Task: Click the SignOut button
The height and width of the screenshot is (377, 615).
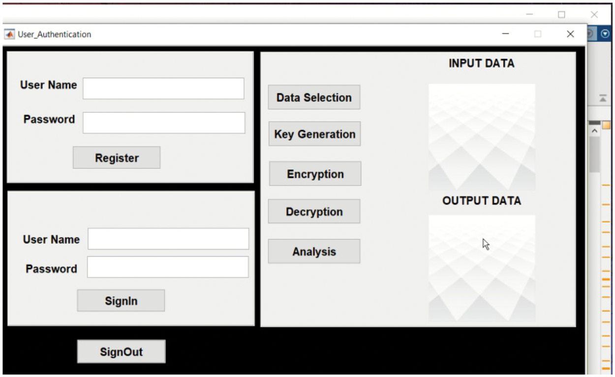Action: [x=121, y=351]
